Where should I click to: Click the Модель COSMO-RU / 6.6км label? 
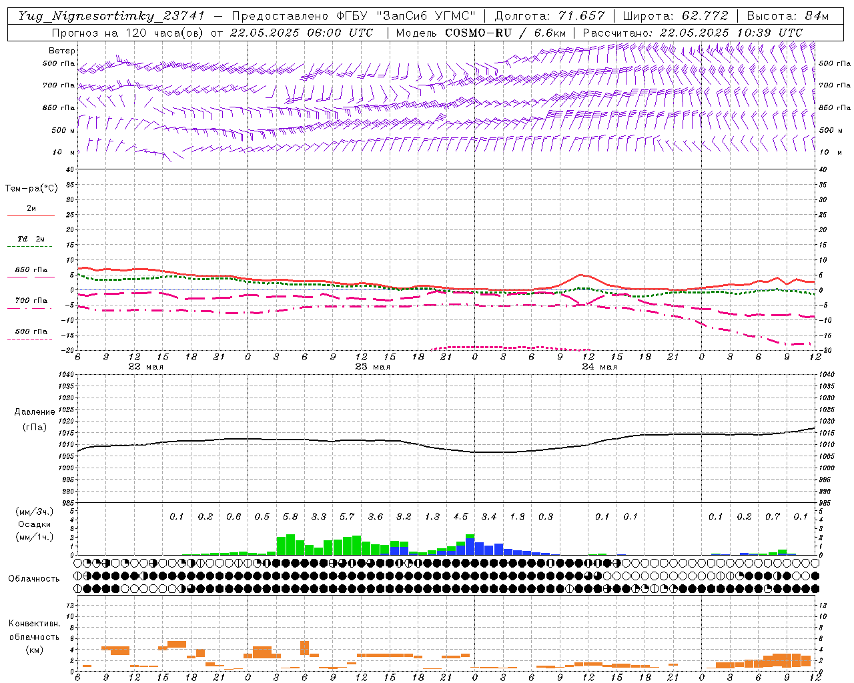481,33
